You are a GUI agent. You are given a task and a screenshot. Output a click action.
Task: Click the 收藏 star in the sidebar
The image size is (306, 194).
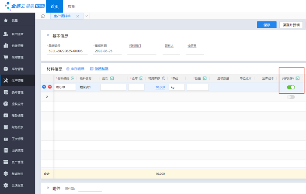pos(6,20)
